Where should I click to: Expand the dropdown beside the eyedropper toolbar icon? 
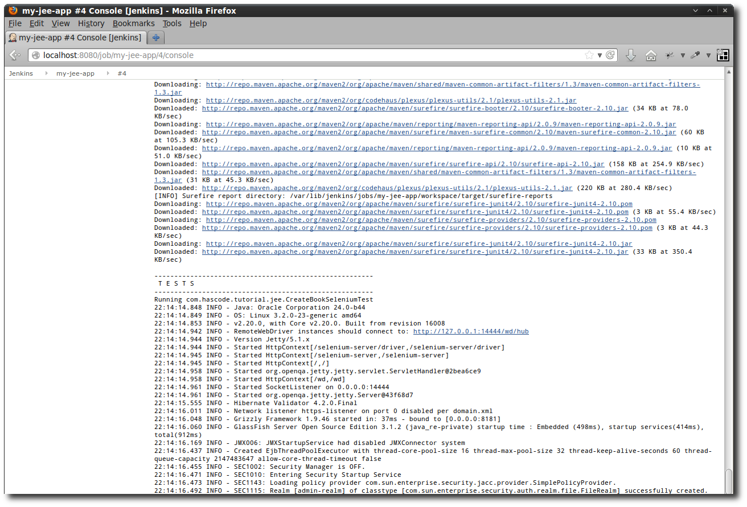tap(708, 55)
